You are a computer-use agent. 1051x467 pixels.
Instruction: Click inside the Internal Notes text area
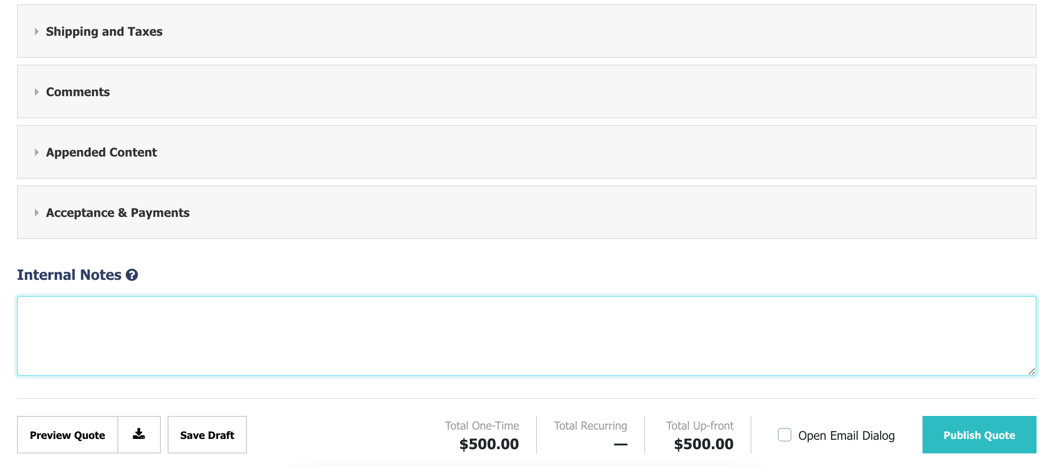tap(527, 336)
